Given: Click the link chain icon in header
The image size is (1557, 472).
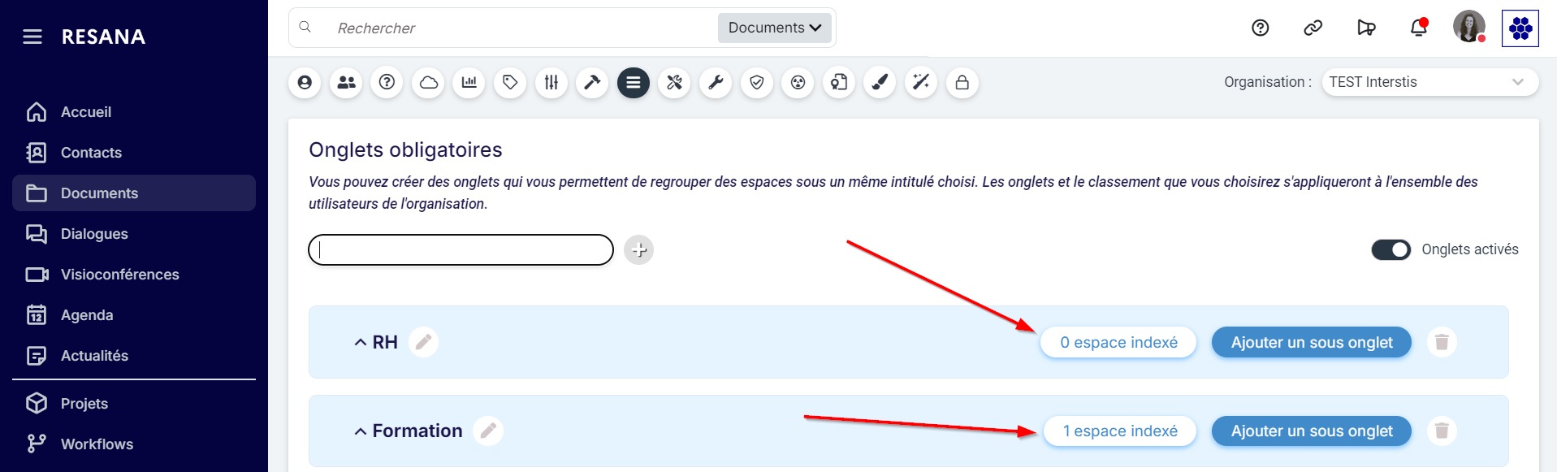Looking at the screenshot, I should (x=1313, y=28).
